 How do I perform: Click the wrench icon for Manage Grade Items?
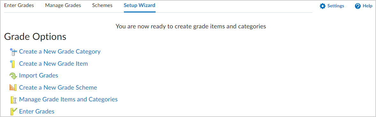click(13, 99)
